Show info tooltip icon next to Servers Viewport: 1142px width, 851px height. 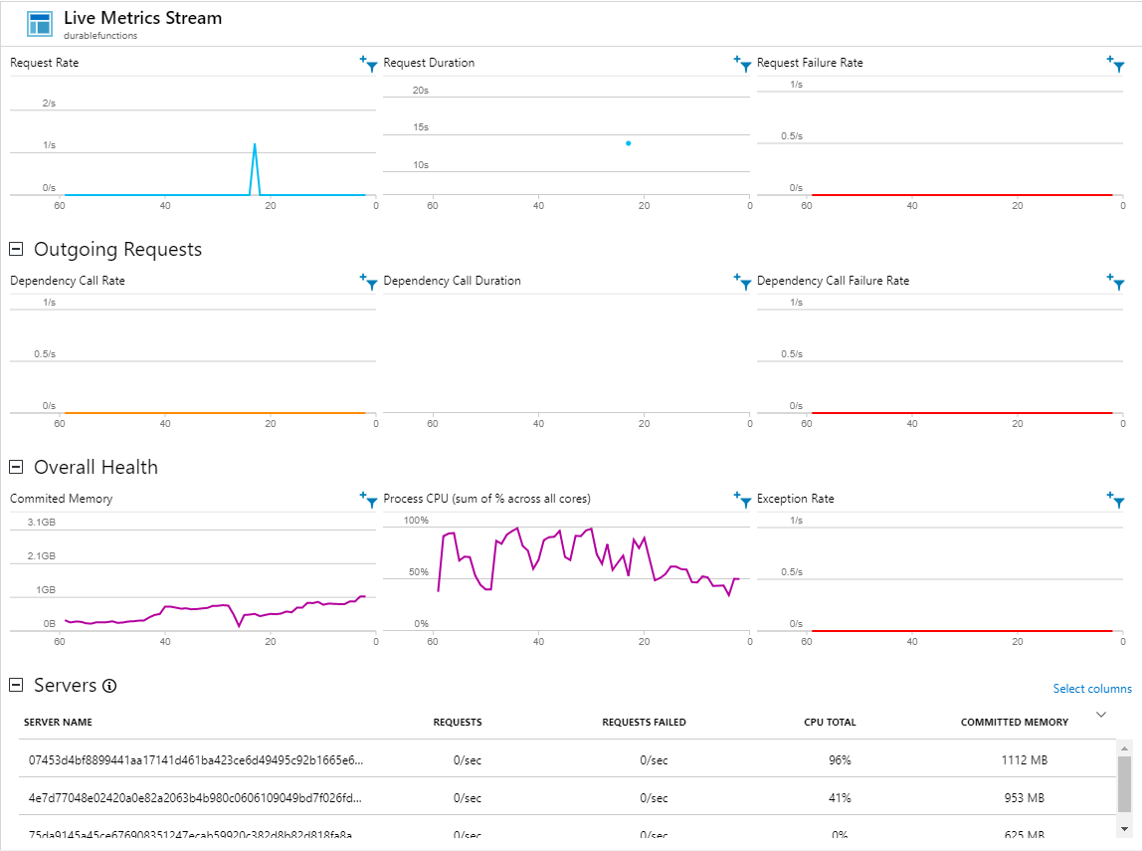tap(110, 686)
